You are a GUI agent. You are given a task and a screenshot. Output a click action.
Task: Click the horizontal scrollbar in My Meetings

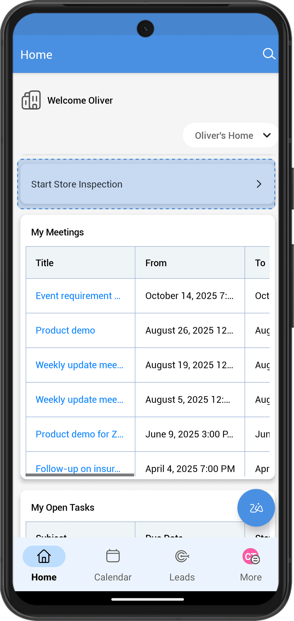pos(80,475)
